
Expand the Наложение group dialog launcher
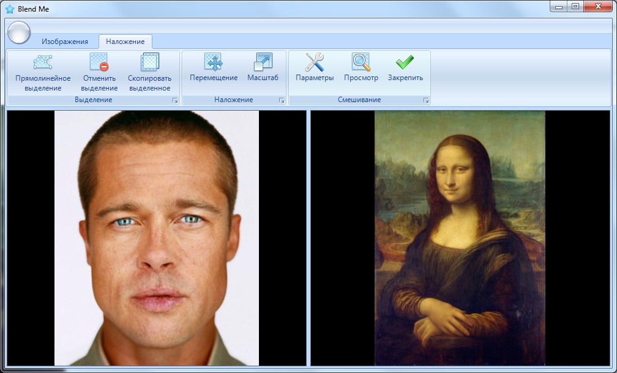282,101
